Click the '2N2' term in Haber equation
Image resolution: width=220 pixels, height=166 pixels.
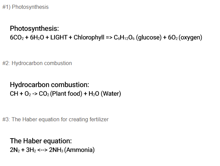click(15, 150)
